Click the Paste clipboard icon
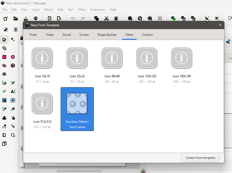Image resolution: width=232 pixels, height=173 pixels. [x=116, y=18]
